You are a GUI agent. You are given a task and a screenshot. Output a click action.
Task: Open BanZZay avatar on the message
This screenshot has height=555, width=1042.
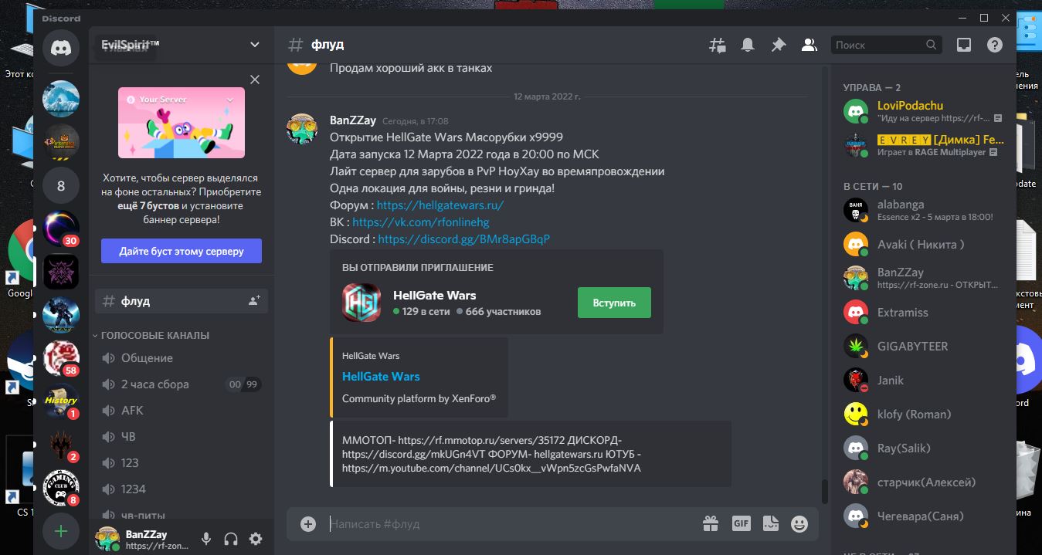click(x=302, y=129)
